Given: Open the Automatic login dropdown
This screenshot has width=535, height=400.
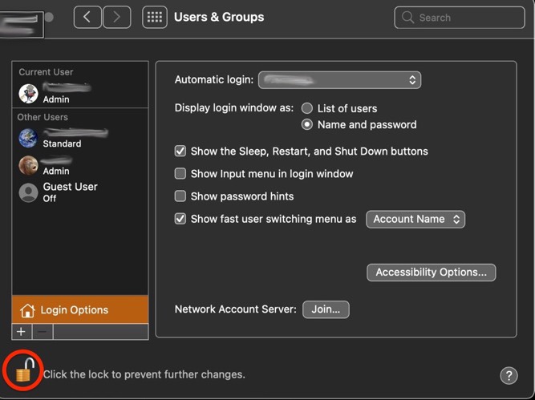Looking at the screenshot, I should pos(340,80).
